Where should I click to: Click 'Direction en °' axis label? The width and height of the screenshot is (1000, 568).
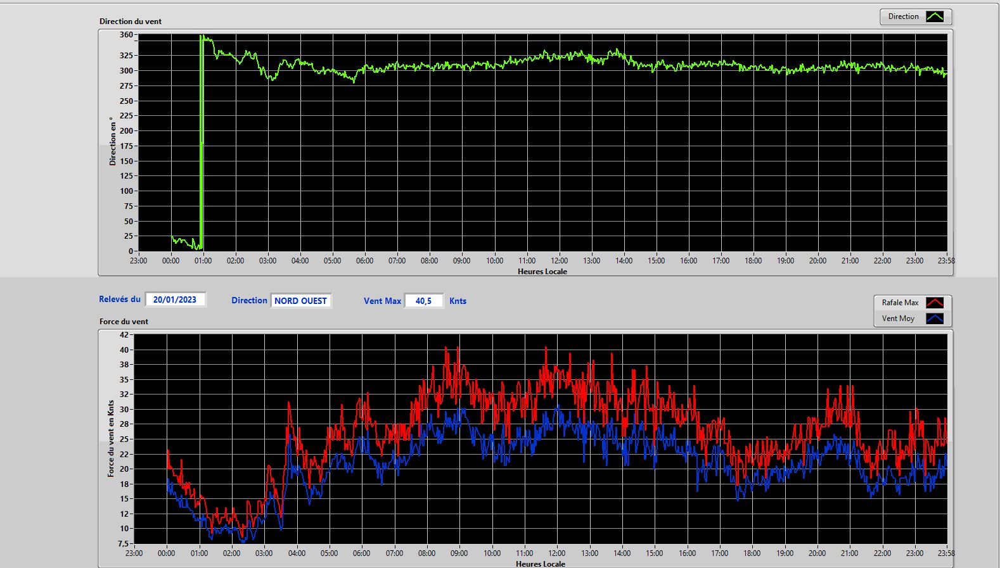(x=113, y=141)
